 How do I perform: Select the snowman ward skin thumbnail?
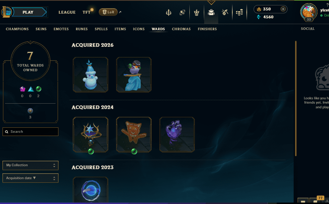[x=91, y=75]
